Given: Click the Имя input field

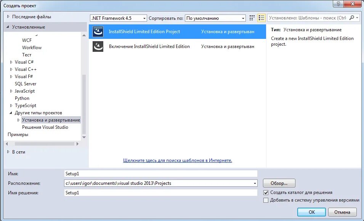Looking at the screenshot, I should tap(160, 174).
